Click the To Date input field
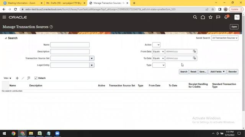245x137 pixels. pos(179,58)
